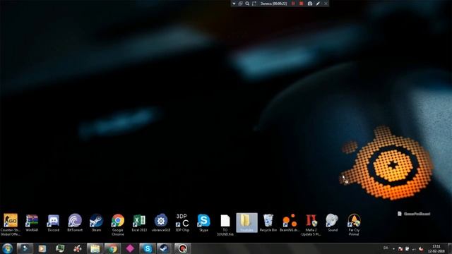Stop the screen recording
Viewport: 452px width, 254px height.
302,4
